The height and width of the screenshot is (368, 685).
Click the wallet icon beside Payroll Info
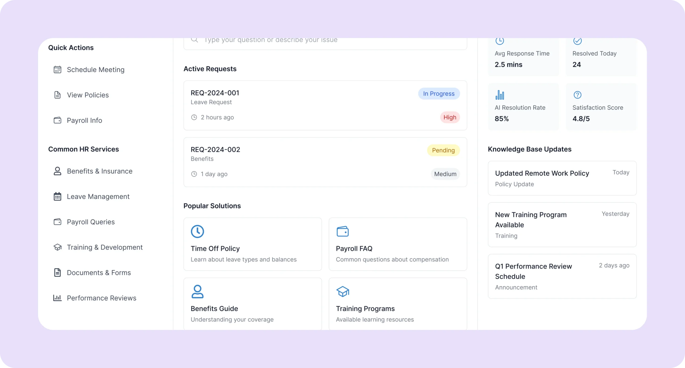point(57,120)
